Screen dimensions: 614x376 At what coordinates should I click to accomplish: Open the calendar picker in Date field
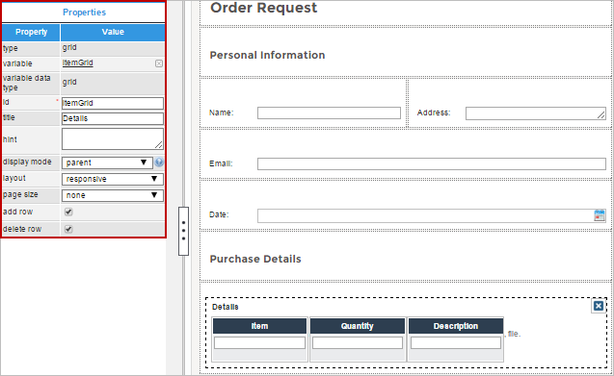pyautogui.click(x=600, y=215)
